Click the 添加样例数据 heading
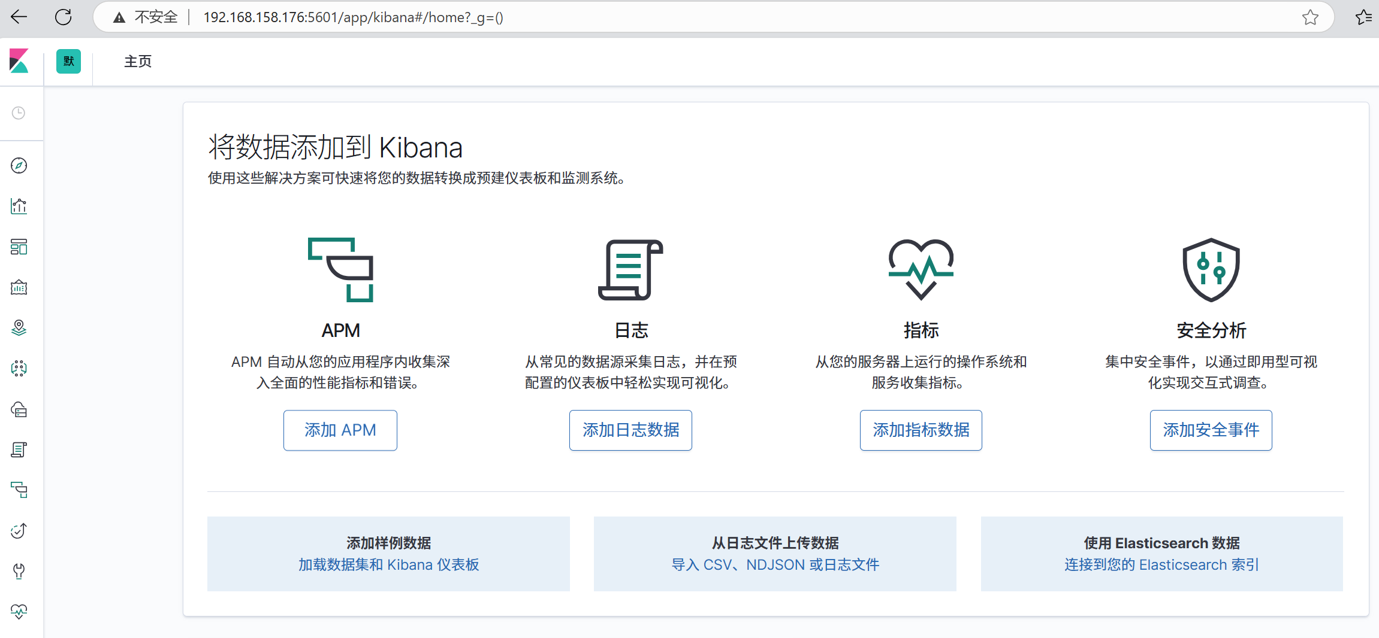The height and width of the screenshot is (638, 1379). [388, 543]
